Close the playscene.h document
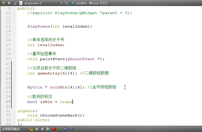 [x=66, y=3]
